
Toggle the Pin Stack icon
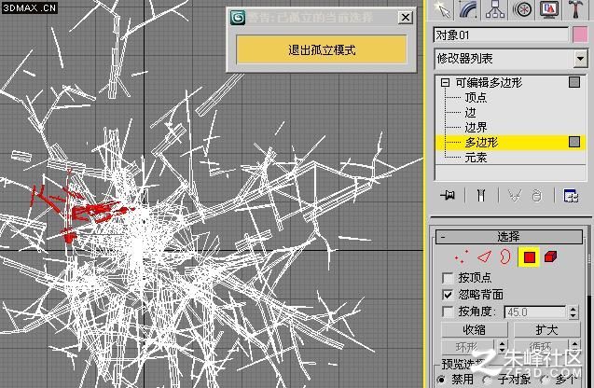pyautogui.click(x=448, y=196)
